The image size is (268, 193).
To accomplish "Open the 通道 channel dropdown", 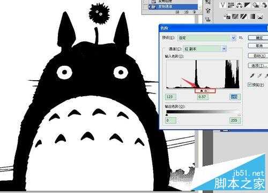I will coord(205,49).
